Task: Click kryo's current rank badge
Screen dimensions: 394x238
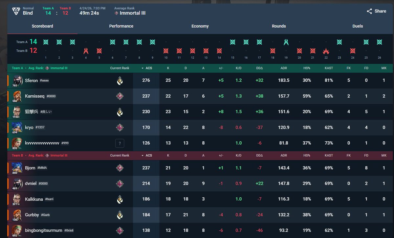Action: 120,128
